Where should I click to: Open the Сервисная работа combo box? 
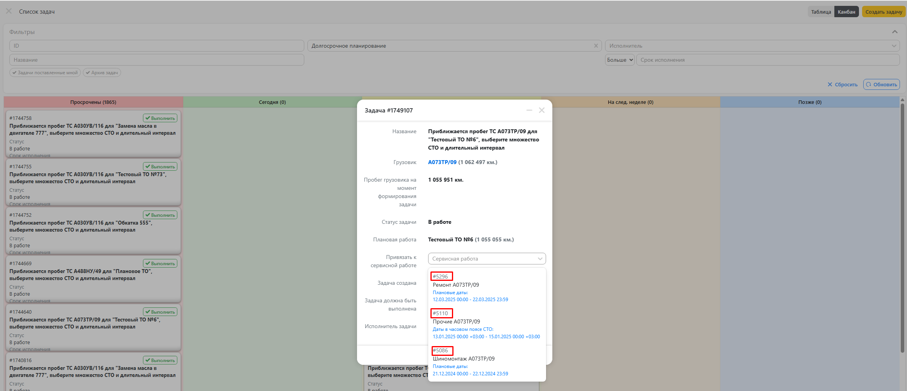487,259
